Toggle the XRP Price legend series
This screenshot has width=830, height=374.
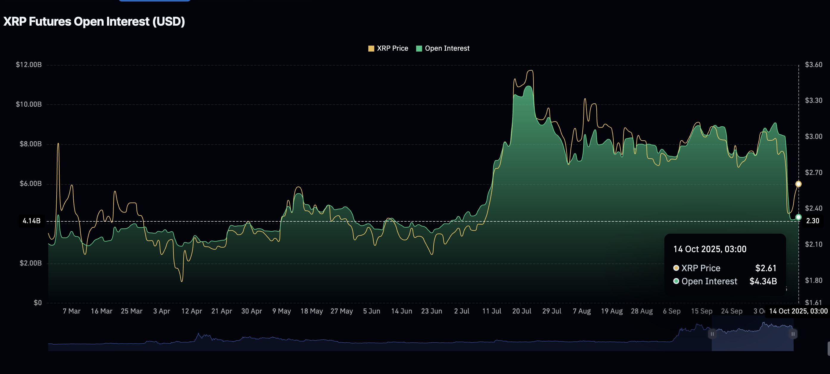[392, 48]
